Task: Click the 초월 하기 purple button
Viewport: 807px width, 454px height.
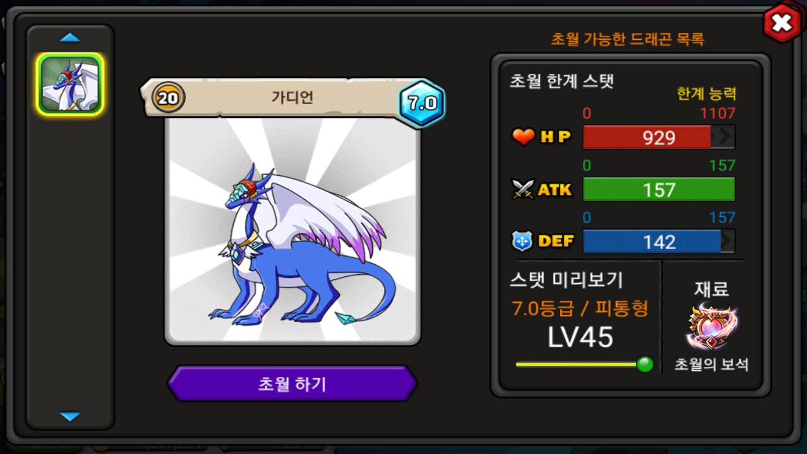Action: pos(292,383)
